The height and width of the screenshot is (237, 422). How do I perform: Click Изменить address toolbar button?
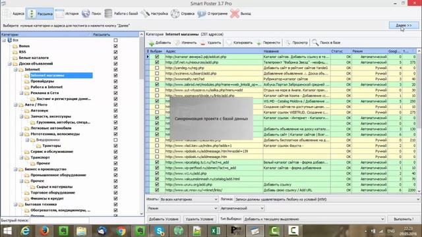click(x=186, y=42)
